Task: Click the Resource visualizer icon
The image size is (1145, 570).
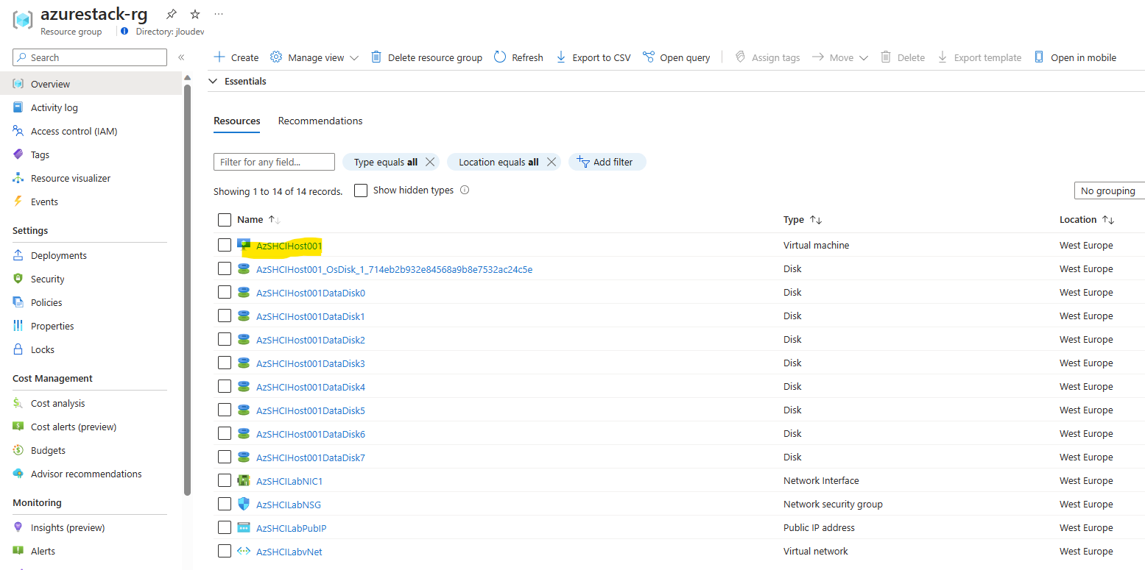Action: tap(18, 178)
